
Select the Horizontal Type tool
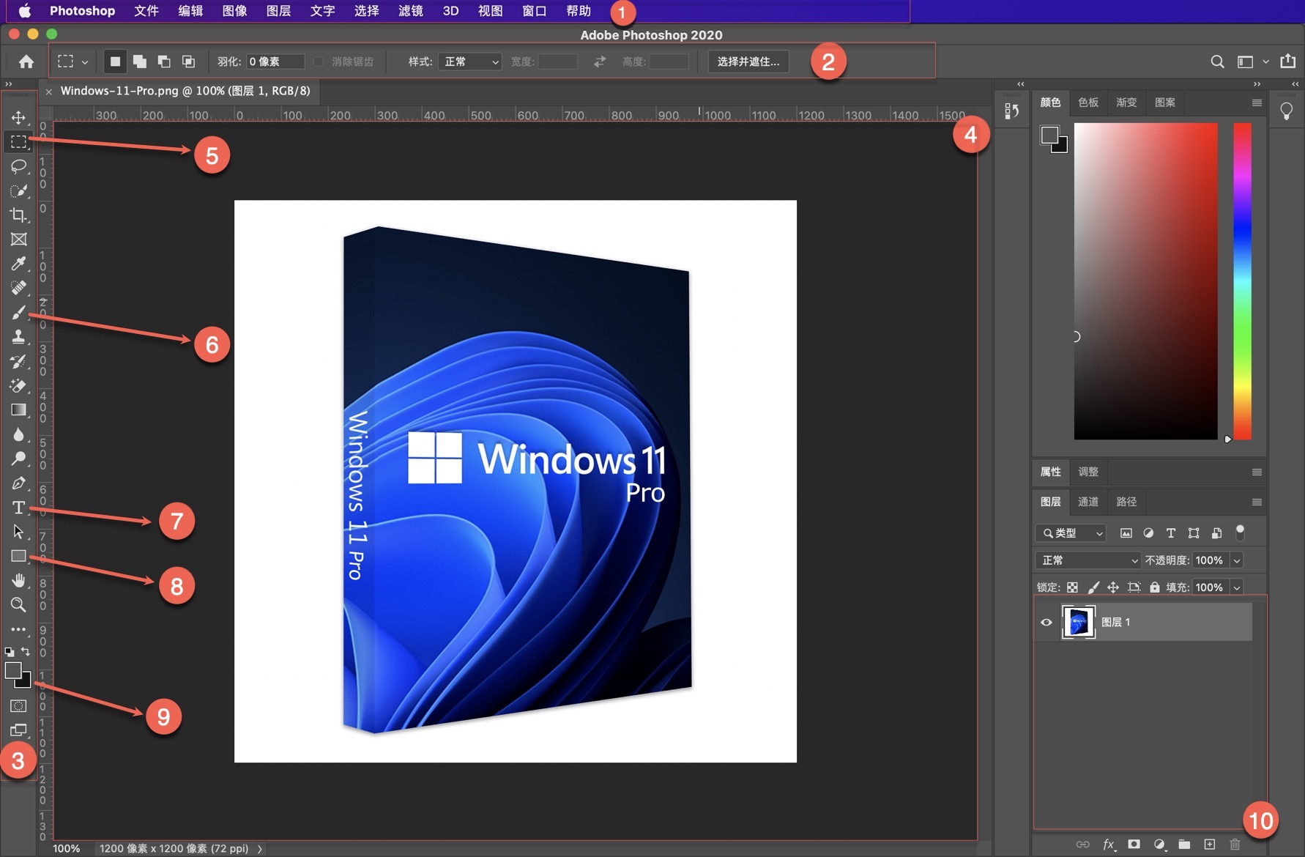coord(18,508)
